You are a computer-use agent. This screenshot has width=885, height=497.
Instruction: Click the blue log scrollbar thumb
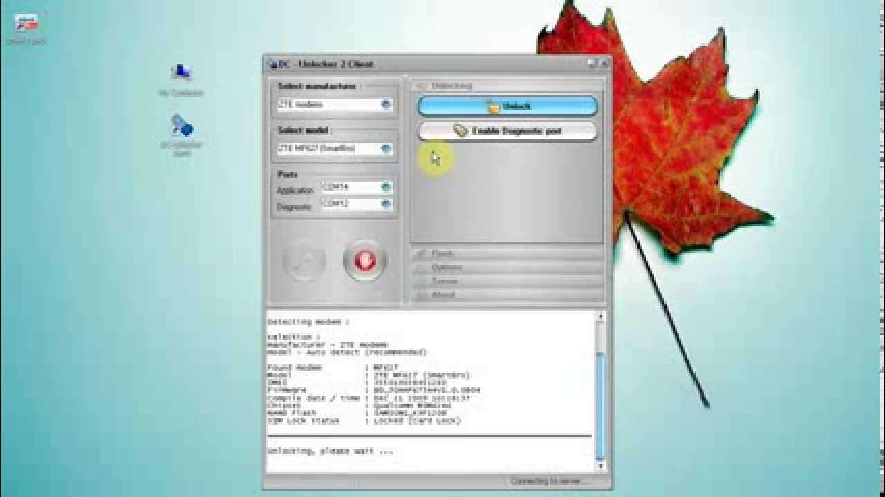click(600, 405)
